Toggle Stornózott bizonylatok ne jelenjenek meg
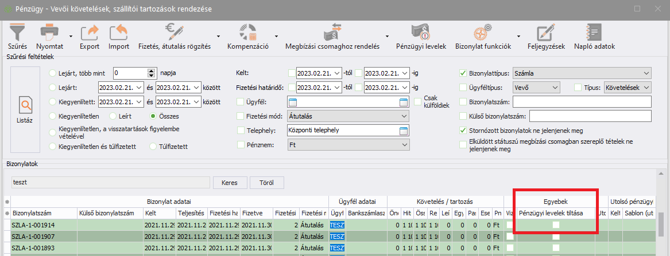Screen dimensions: 670x256 coord(463,130)
